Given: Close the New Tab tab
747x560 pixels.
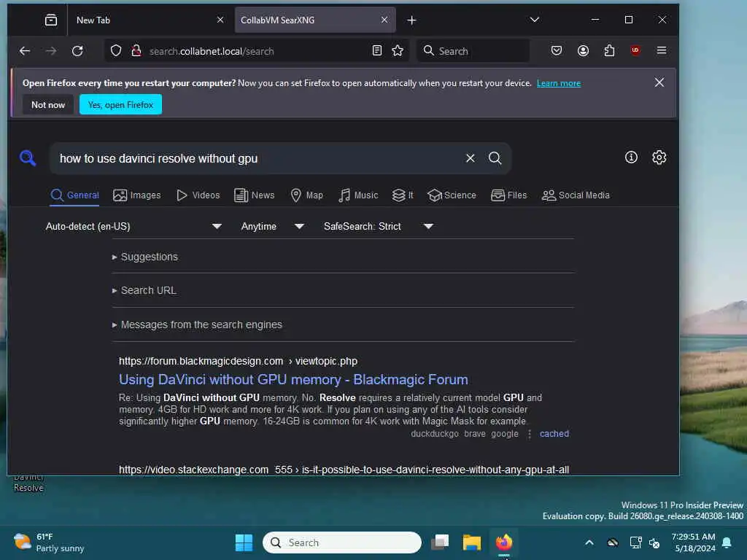Looking at the screenshot, I should [220, 20].
